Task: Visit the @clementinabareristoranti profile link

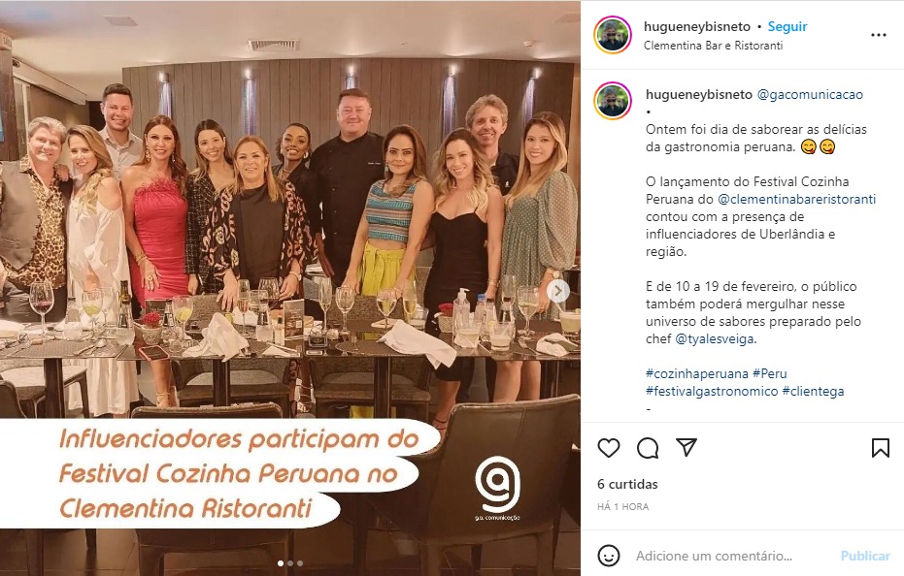Action: (797, 200)
